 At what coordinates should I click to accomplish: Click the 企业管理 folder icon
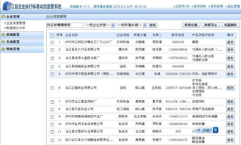click(3, 17)
